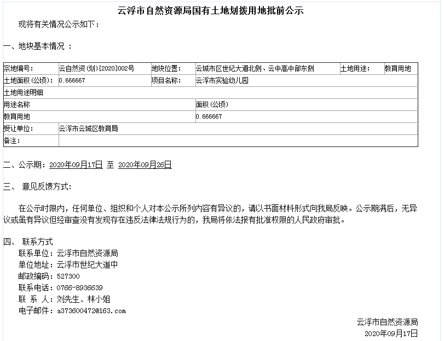
Task: Click the phone number 0766-8936639
Action: (79, 287)
